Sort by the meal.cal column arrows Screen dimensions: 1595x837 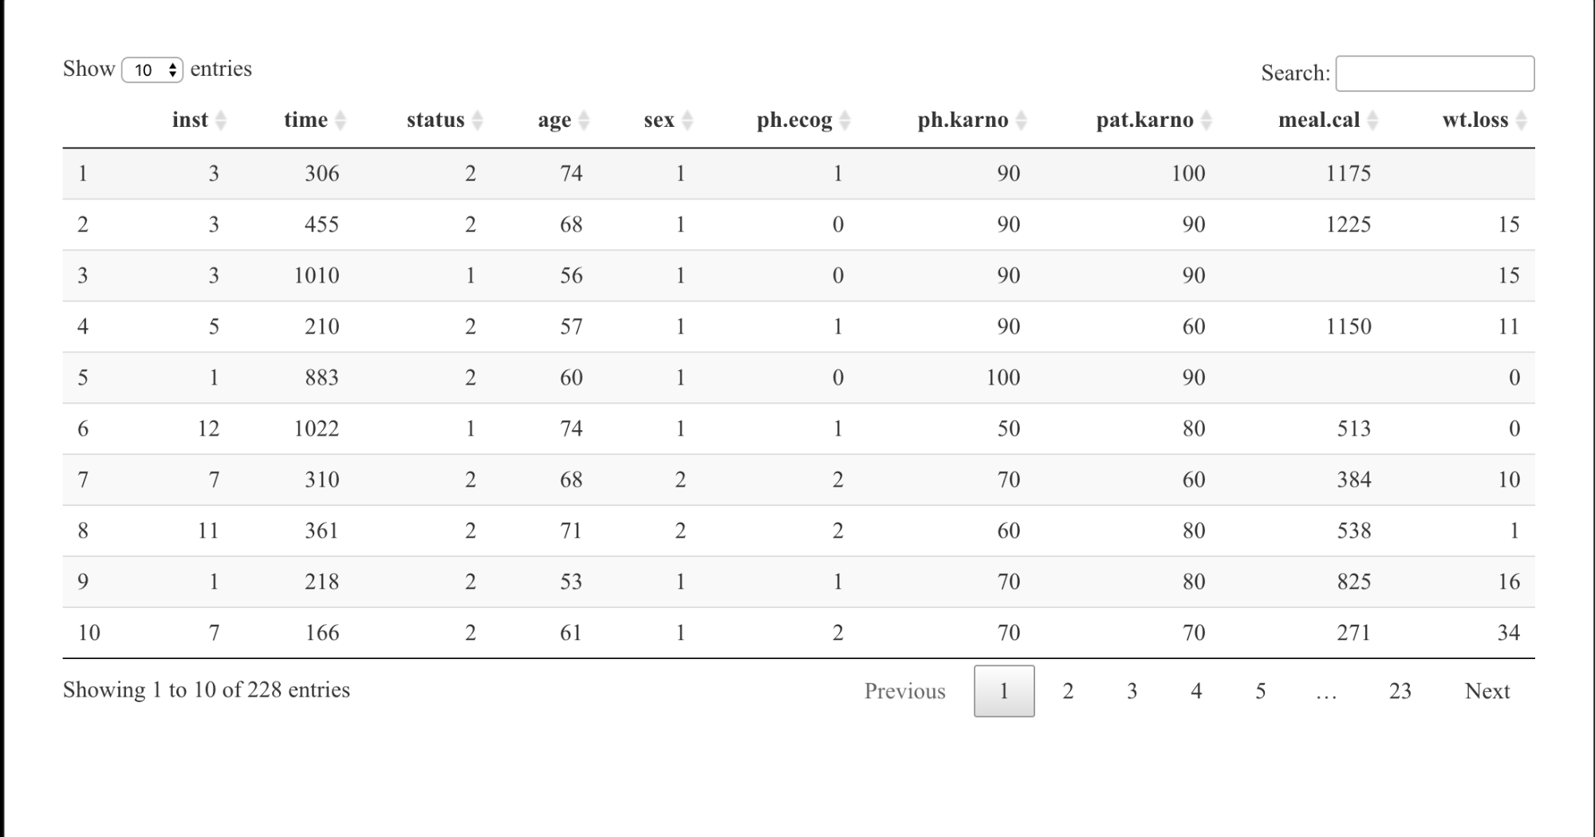click(1372, 120)
